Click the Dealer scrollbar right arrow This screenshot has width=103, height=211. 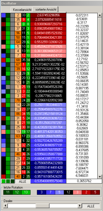[80, 206]
